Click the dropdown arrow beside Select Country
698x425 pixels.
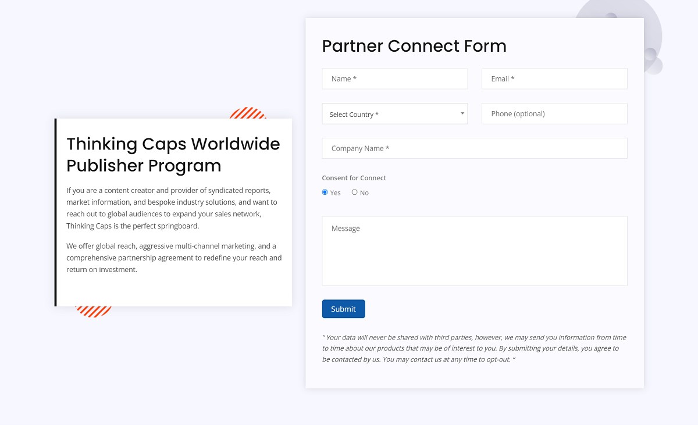tap(462, 113)
